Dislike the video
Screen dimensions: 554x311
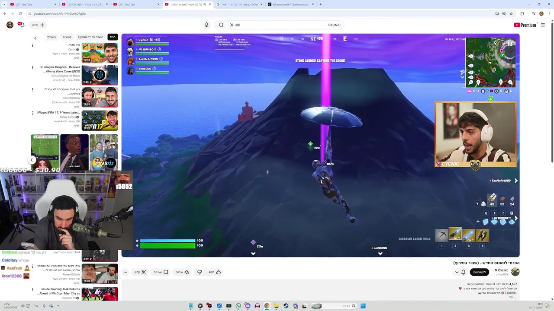200,272
